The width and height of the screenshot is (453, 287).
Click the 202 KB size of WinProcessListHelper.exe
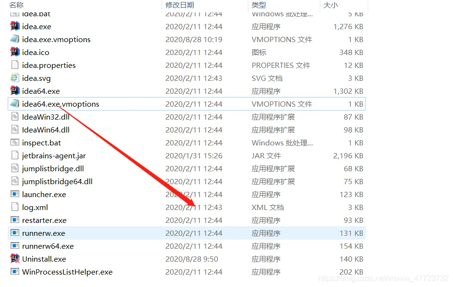point(351,272)
